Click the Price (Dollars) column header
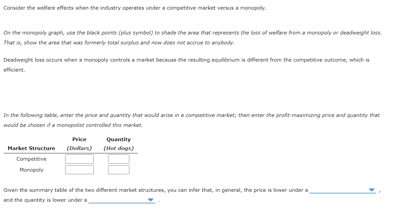Viewport: 394px width, 212px height. 79,143
